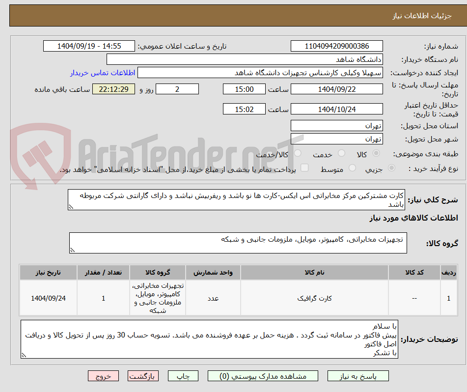Click the need date cell 1404/09/24
The width and height of the screenshot is (467, 392).
click(x=48, y=298)
